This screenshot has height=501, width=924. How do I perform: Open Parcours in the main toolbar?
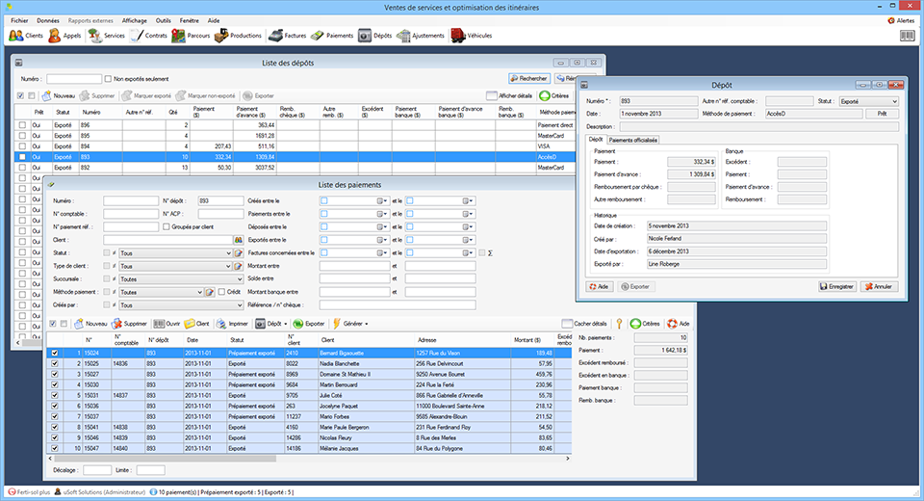tap(191, 36)
